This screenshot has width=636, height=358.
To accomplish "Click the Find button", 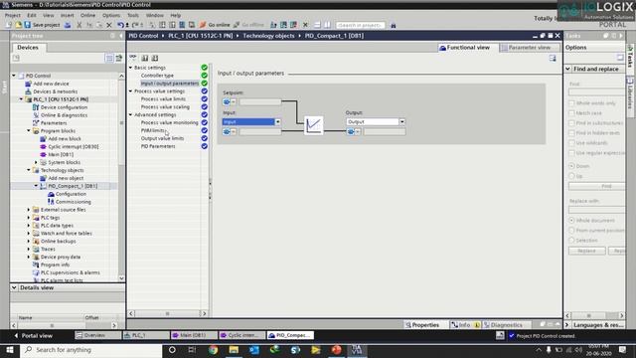I will tap(598, 186).
